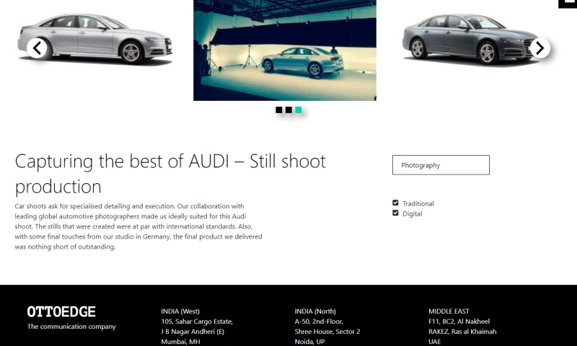Toggle the Traditional checkbox
This screenshot has width=577, height=346.
(395, 203)
